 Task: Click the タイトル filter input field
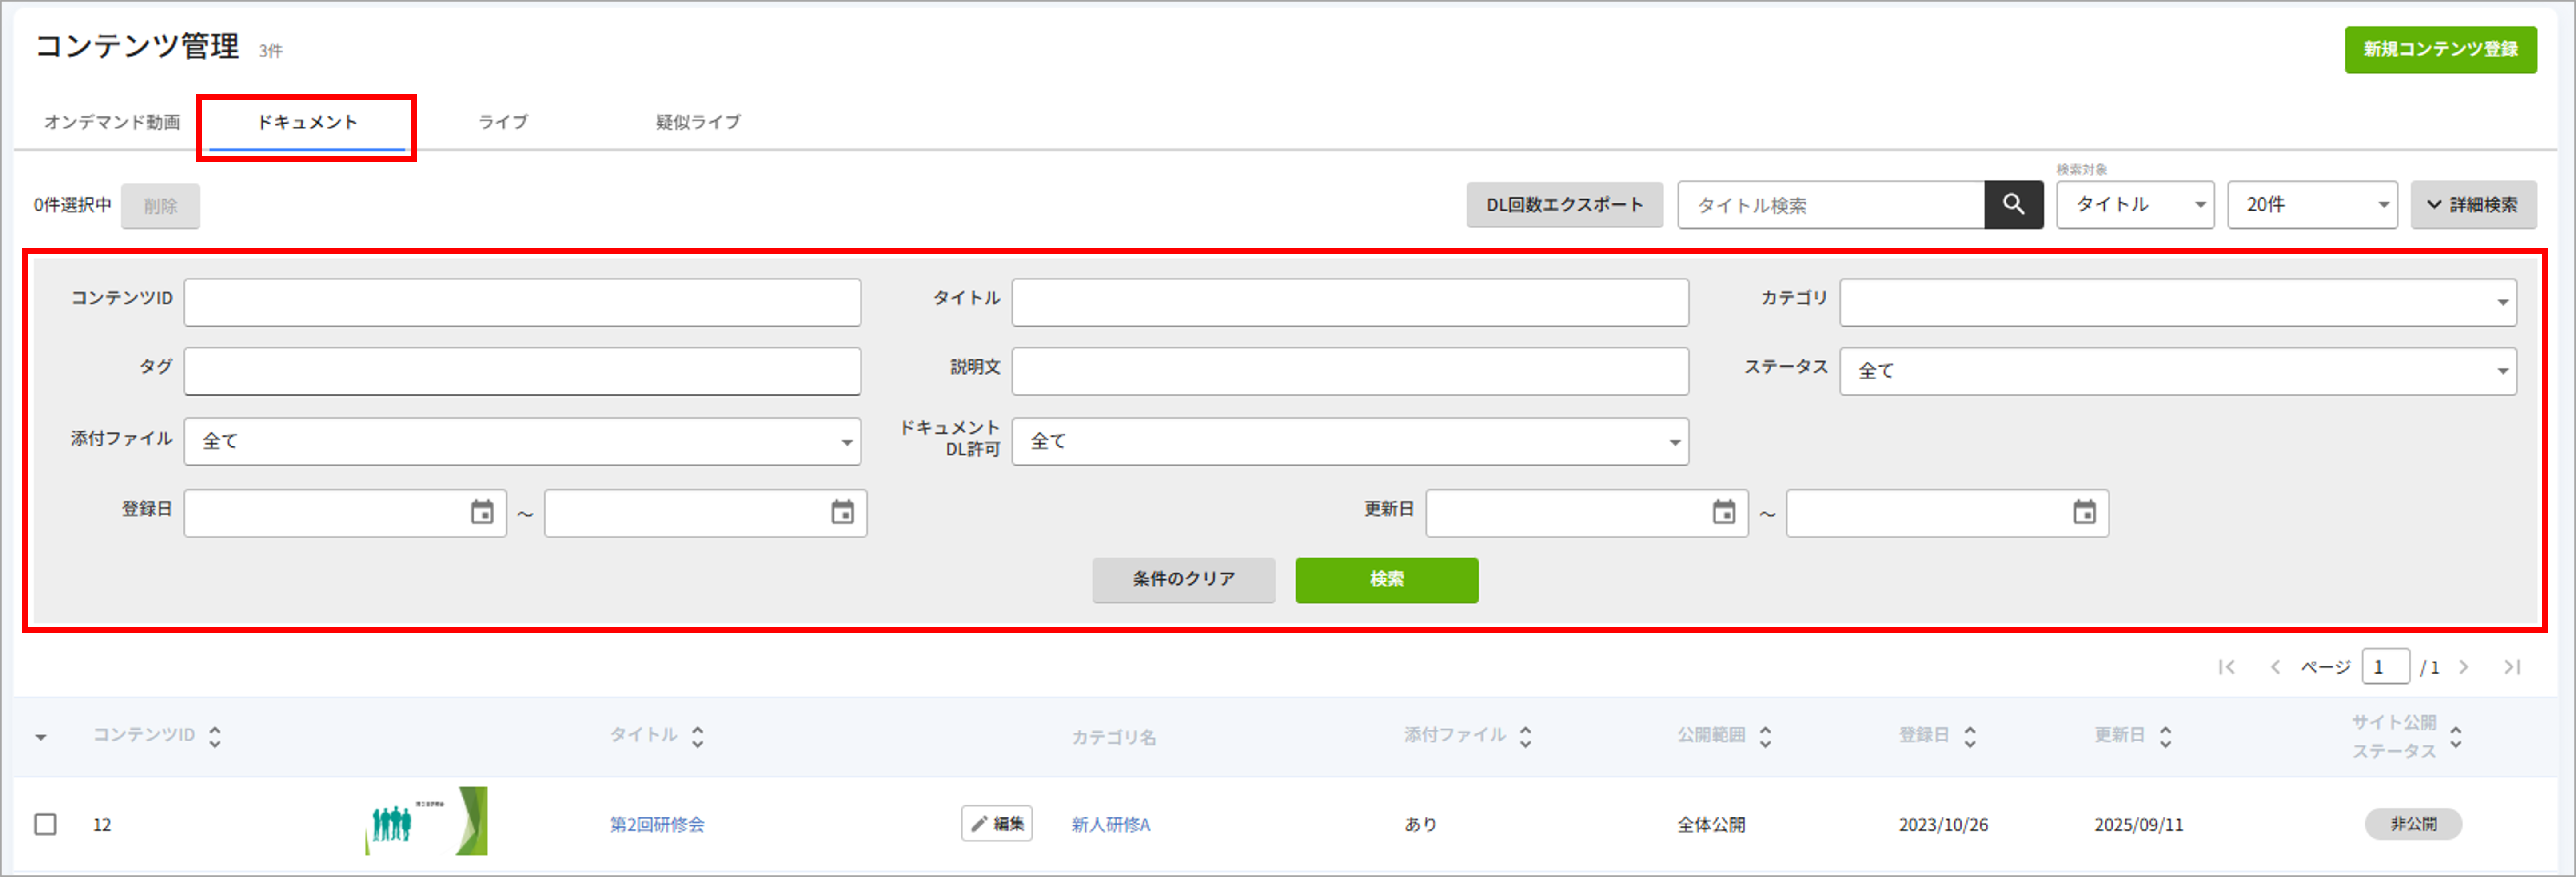[x=1350, y=302]
